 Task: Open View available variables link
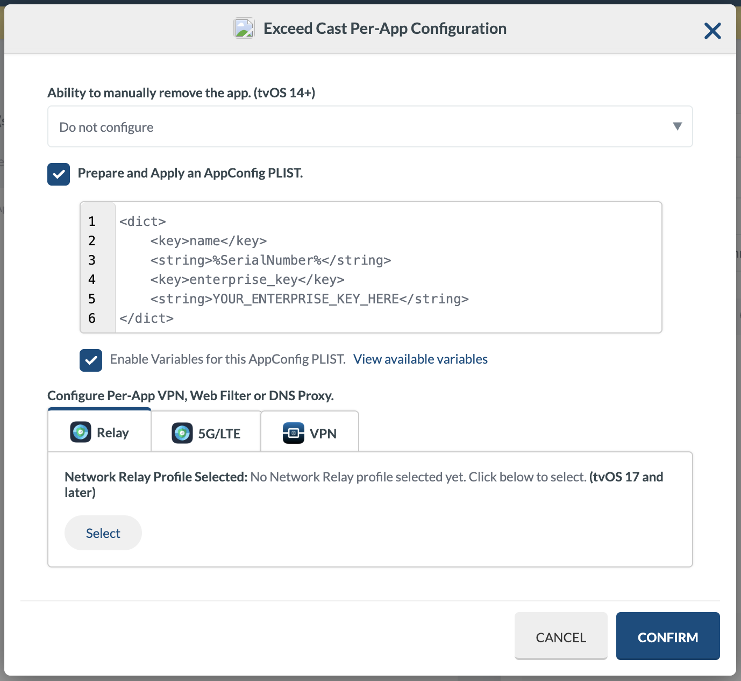(x=421, y=359)
